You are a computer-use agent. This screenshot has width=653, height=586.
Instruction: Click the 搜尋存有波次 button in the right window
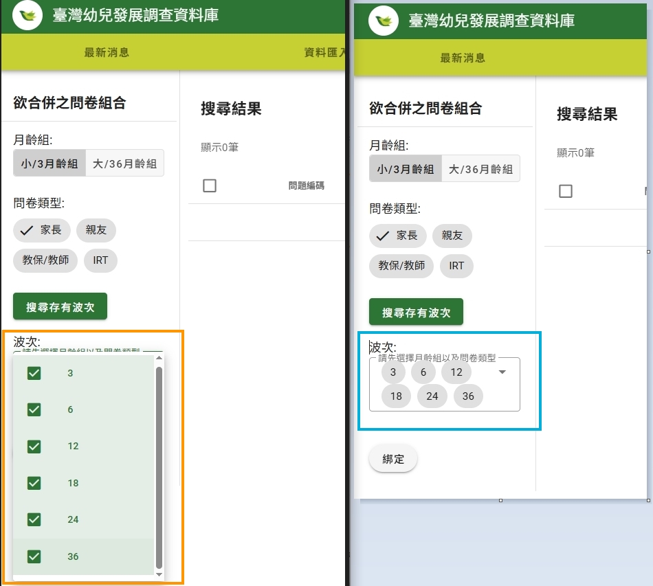(x=416, y=312)
